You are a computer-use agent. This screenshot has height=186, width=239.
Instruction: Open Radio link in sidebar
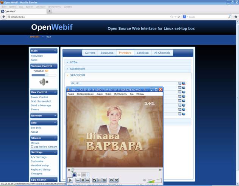coord(34,60)
